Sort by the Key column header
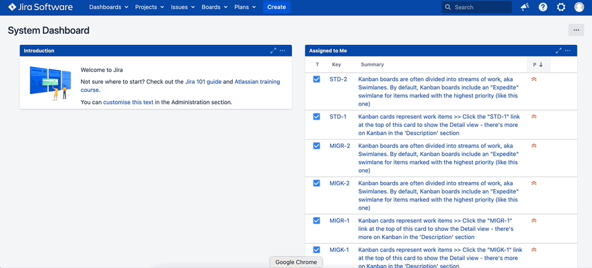 click(336, 64)
